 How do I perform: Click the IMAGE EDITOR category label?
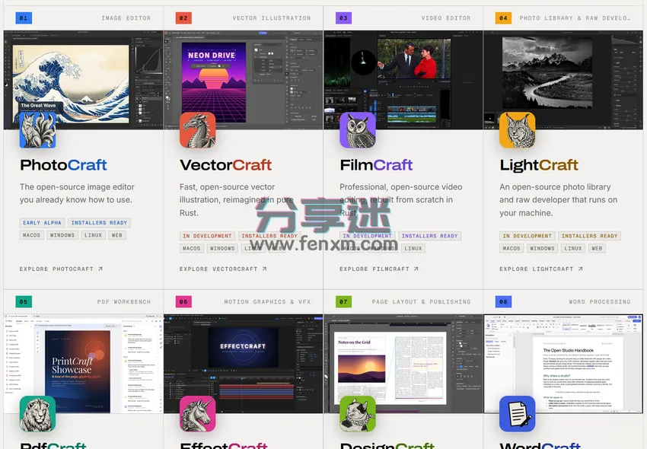click(x=126, y=18)
